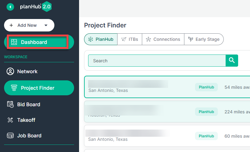Click into the Search input field
The width and height of the screenshot is (250, 152).
coord(156,61)
